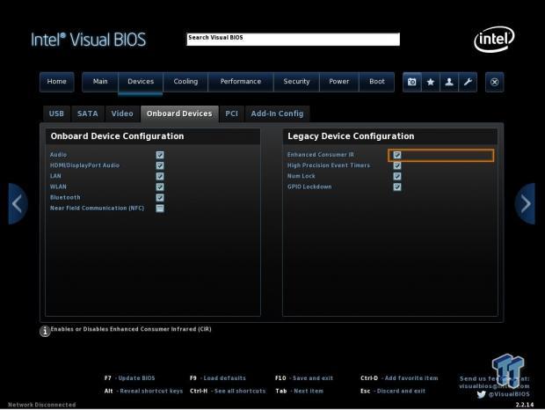Go to previous page with left arrow

[x=18, y=204]
